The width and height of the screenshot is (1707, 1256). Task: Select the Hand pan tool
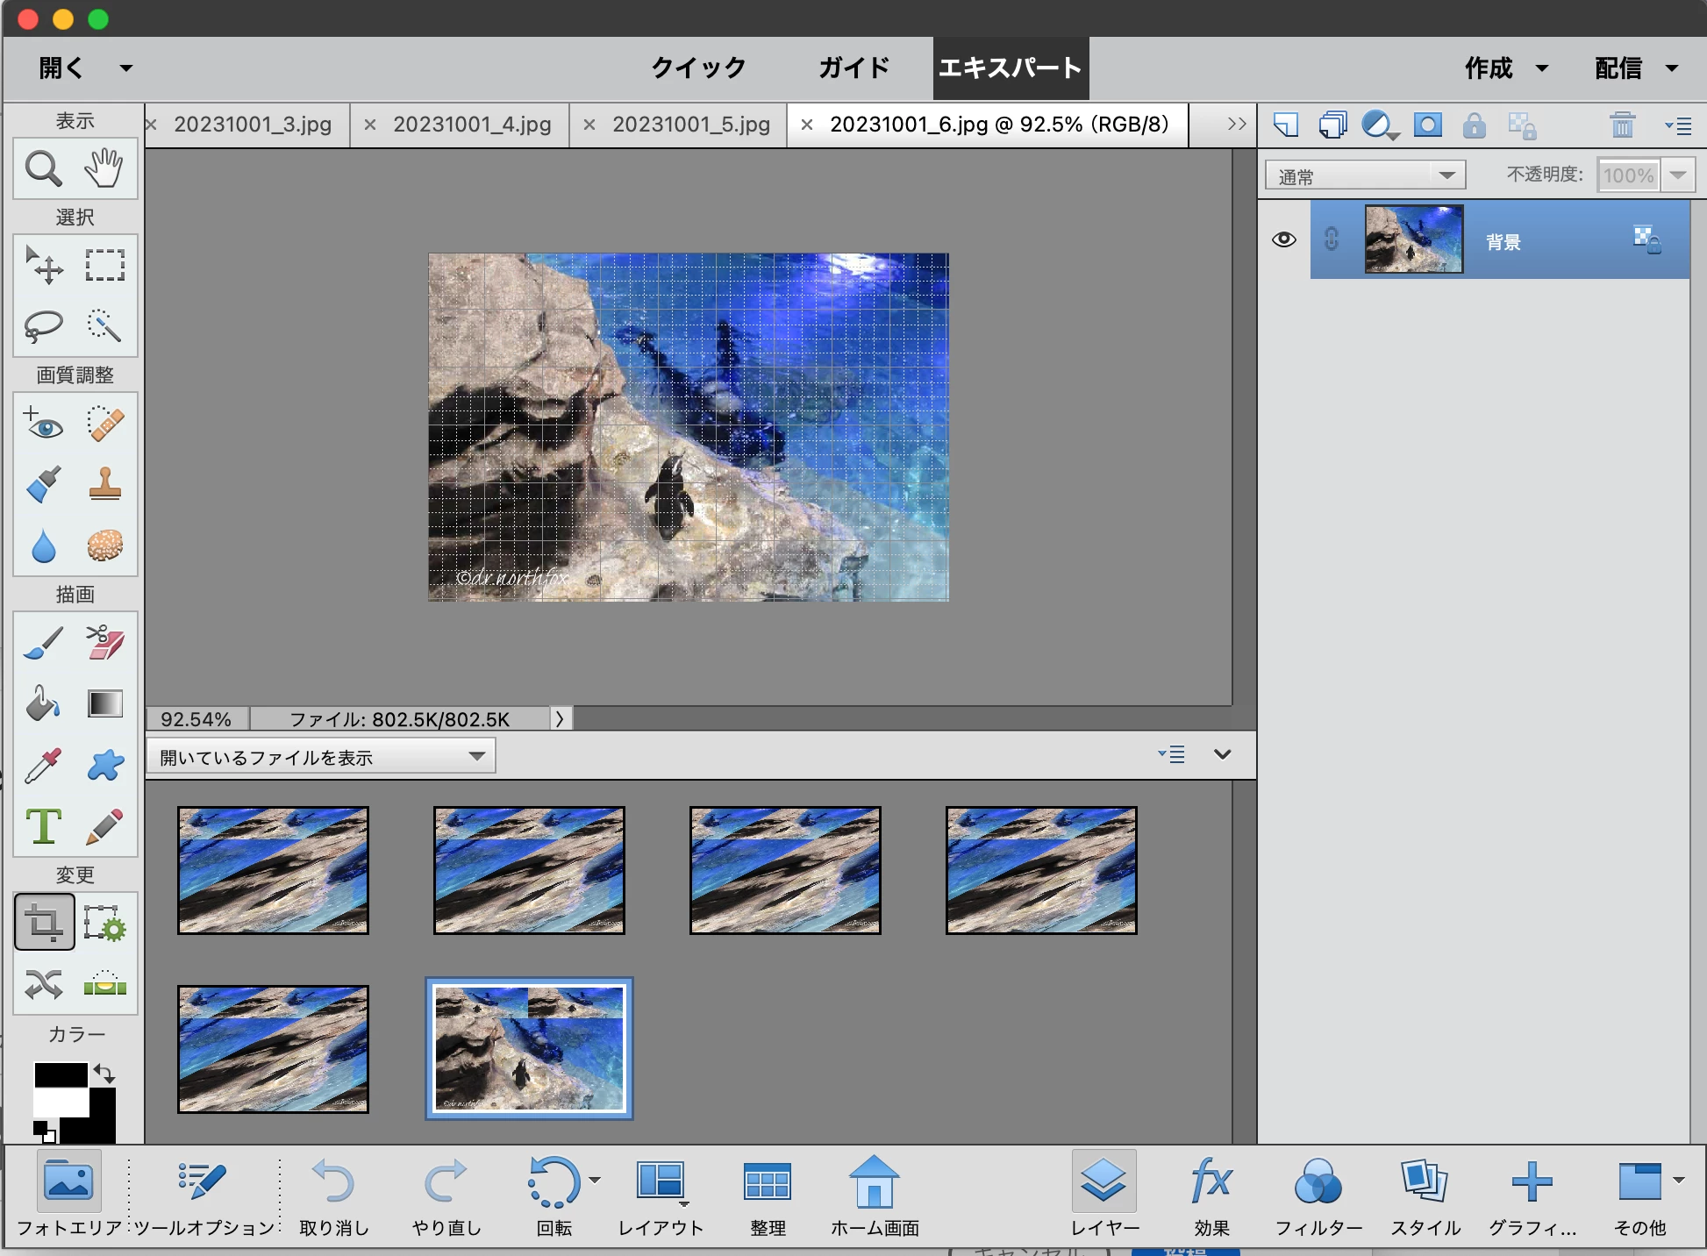pyautogui.click(x=104, y=168)
